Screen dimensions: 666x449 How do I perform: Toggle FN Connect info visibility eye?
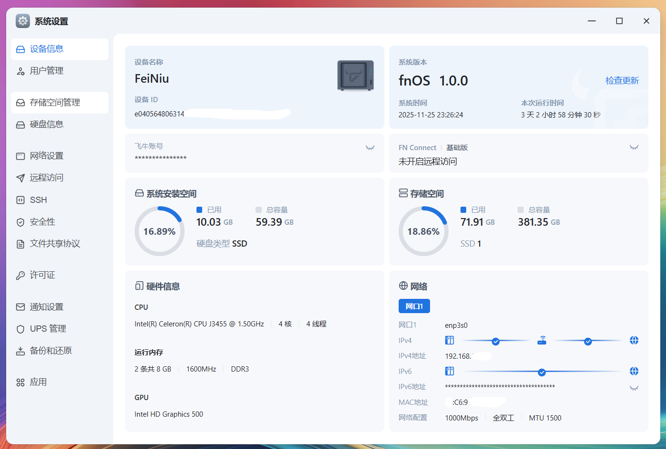click(x=634, y=147)
